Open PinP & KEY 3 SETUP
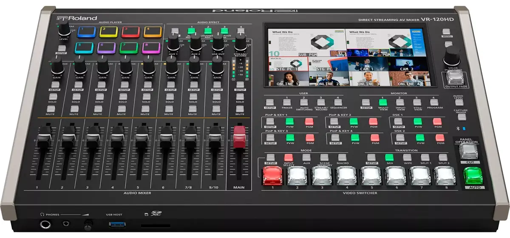Image resolution: width=510 pixels, height=238 pixels. [x=270, y=138]
